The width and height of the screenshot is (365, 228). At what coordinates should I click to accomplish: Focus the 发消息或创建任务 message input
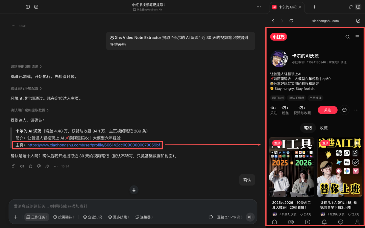tap(133, 206)
